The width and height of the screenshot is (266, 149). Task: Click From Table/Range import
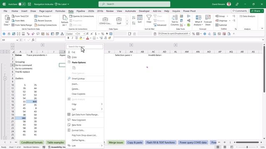(x=22, y=25)
